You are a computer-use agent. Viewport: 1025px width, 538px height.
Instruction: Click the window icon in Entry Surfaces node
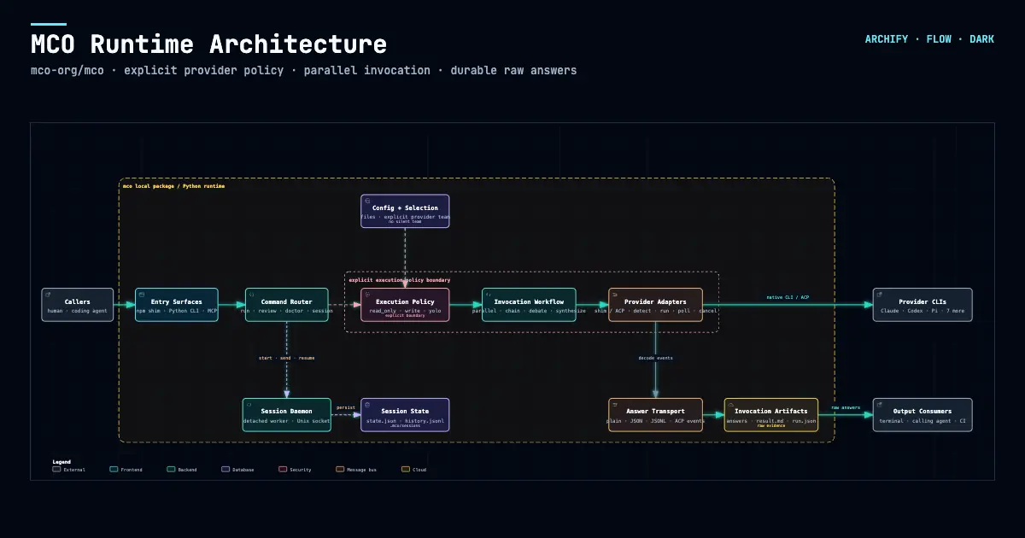(141, 294)
